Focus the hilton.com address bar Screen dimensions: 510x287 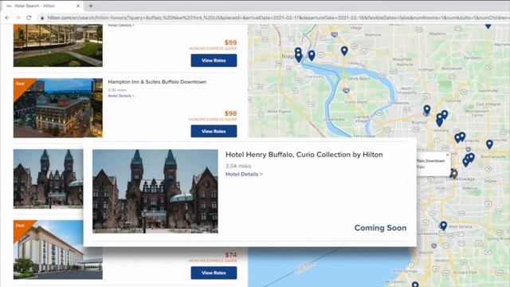point(277,18)
